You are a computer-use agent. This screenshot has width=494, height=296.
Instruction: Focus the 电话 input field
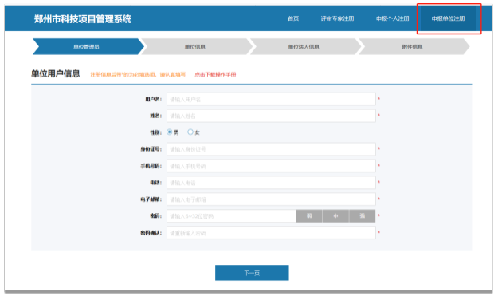(271, 183)
